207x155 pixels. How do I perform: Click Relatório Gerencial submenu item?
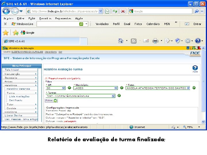(18, 89)
